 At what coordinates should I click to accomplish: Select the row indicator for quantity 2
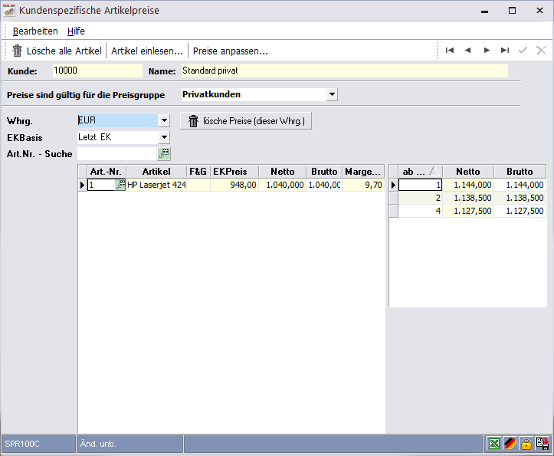click(x=394, y=198)
